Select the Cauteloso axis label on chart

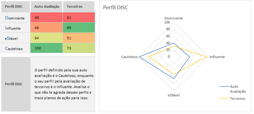(x=129, y=57)
